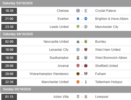Select the West Ham United crest
This screenshot has width=131, height=100.
(x=86, y=50)
